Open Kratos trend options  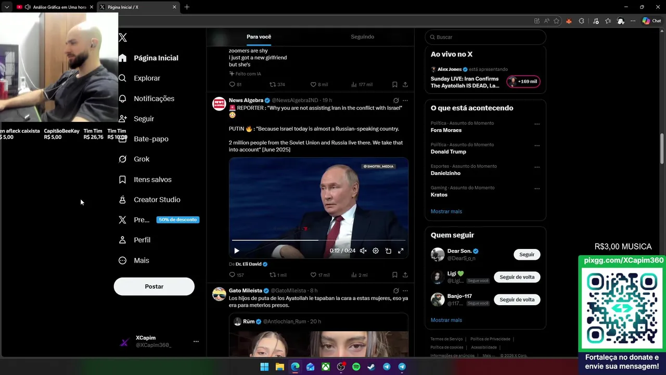(x=537, y=189)
